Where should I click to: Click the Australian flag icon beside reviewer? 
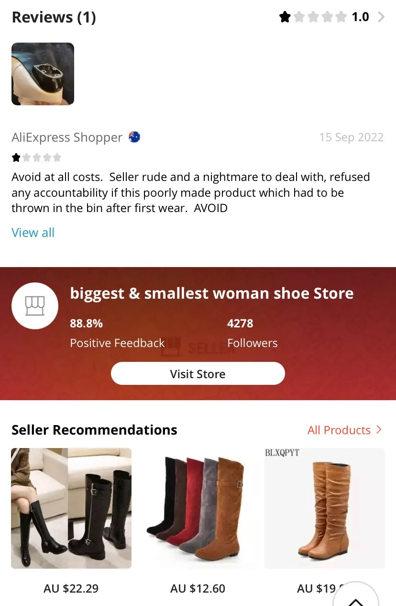[x=134, y=137]
